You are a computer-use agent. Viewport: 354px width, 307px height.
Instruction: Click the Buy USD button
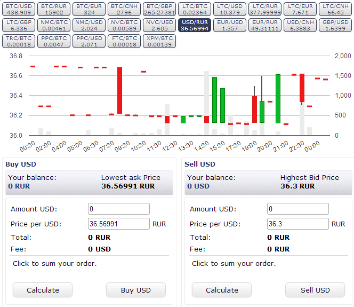click(136, 290)
